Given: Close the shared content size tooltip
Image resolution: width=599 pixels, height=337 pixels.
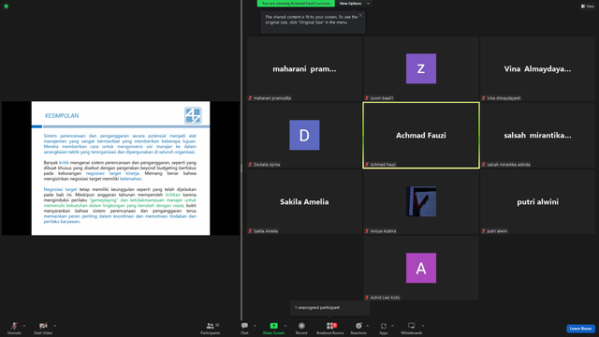Looking at the screenshot, I should (360, 15).
